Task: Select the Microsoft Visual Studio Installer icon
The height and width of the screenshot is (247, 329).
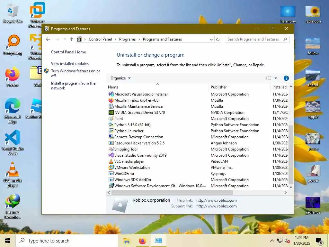Action: [x=111, y=94]
